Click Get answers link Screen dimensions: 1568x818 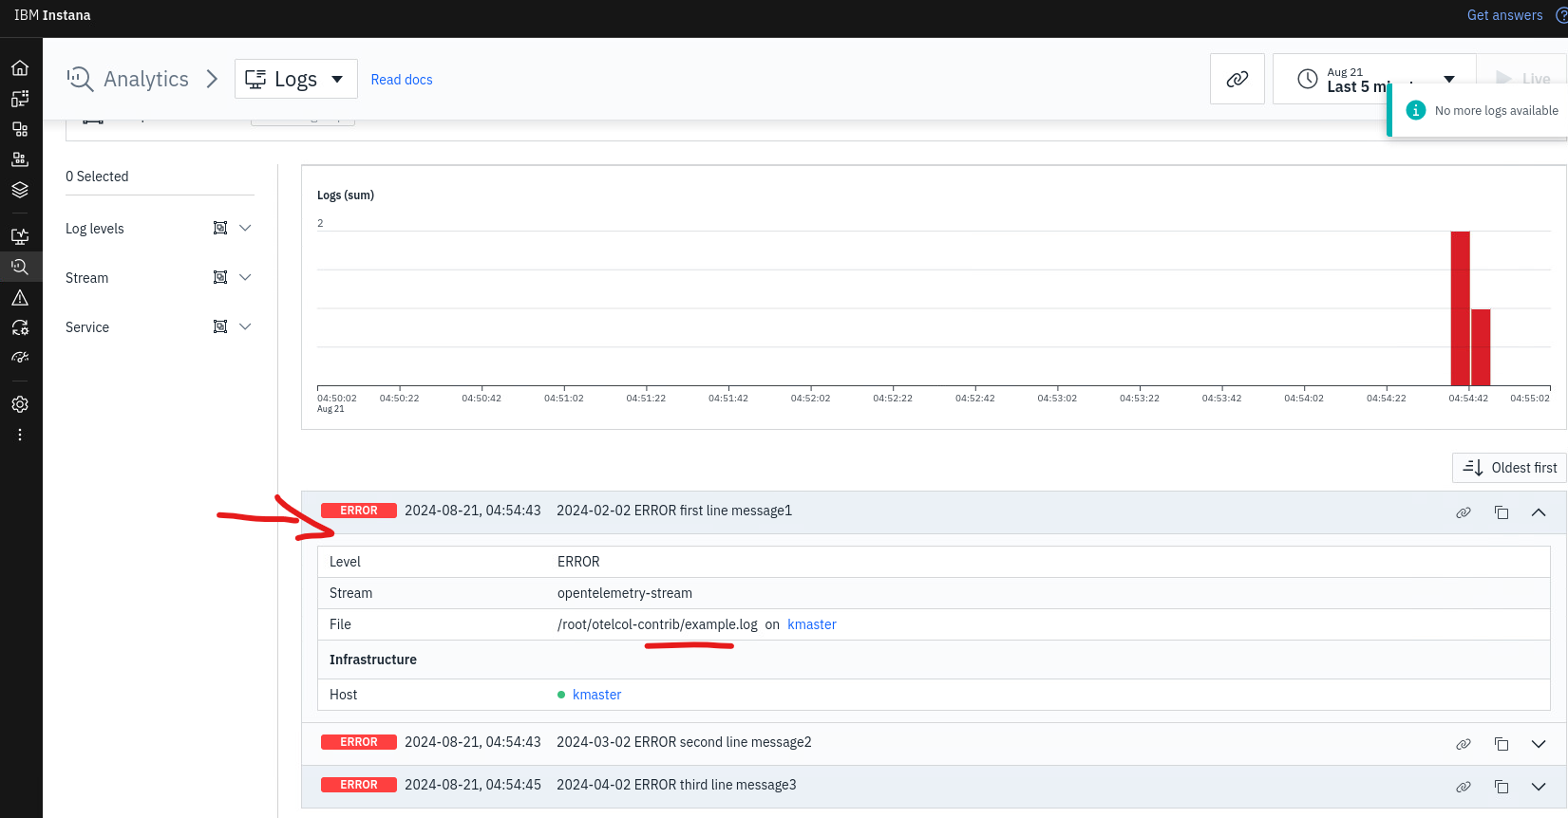click(x=1504, y=15)
